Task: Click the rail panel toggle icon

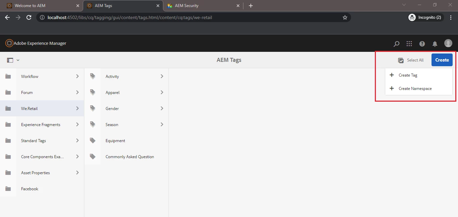Action: coord(10,60)
